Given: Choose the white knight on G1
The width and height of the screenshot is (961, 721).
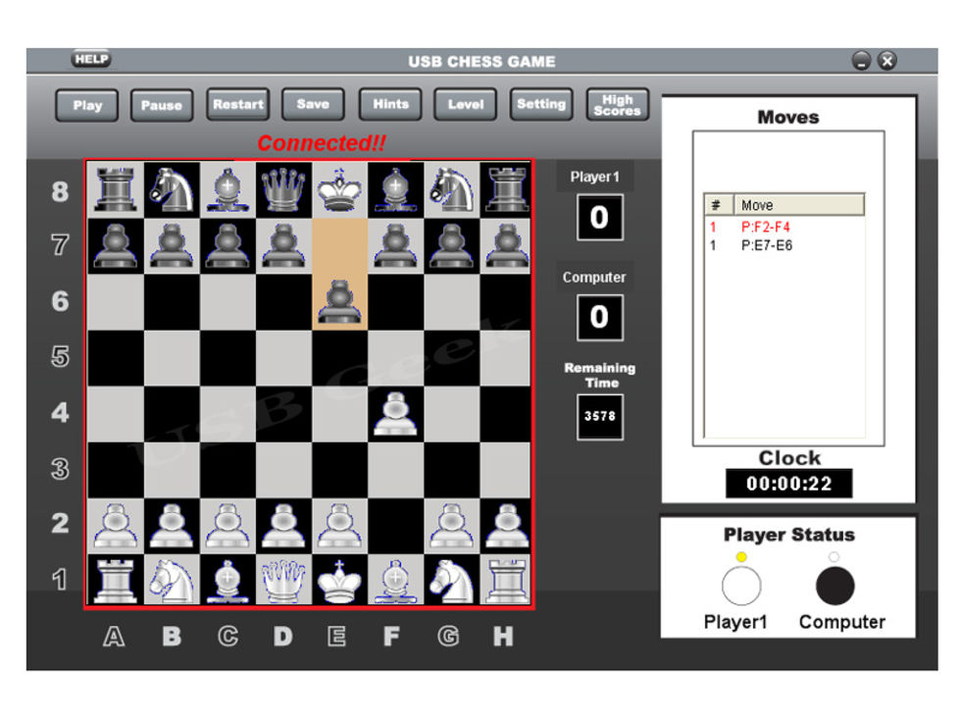Looking at the screenshot, I should tap(452, 581).
